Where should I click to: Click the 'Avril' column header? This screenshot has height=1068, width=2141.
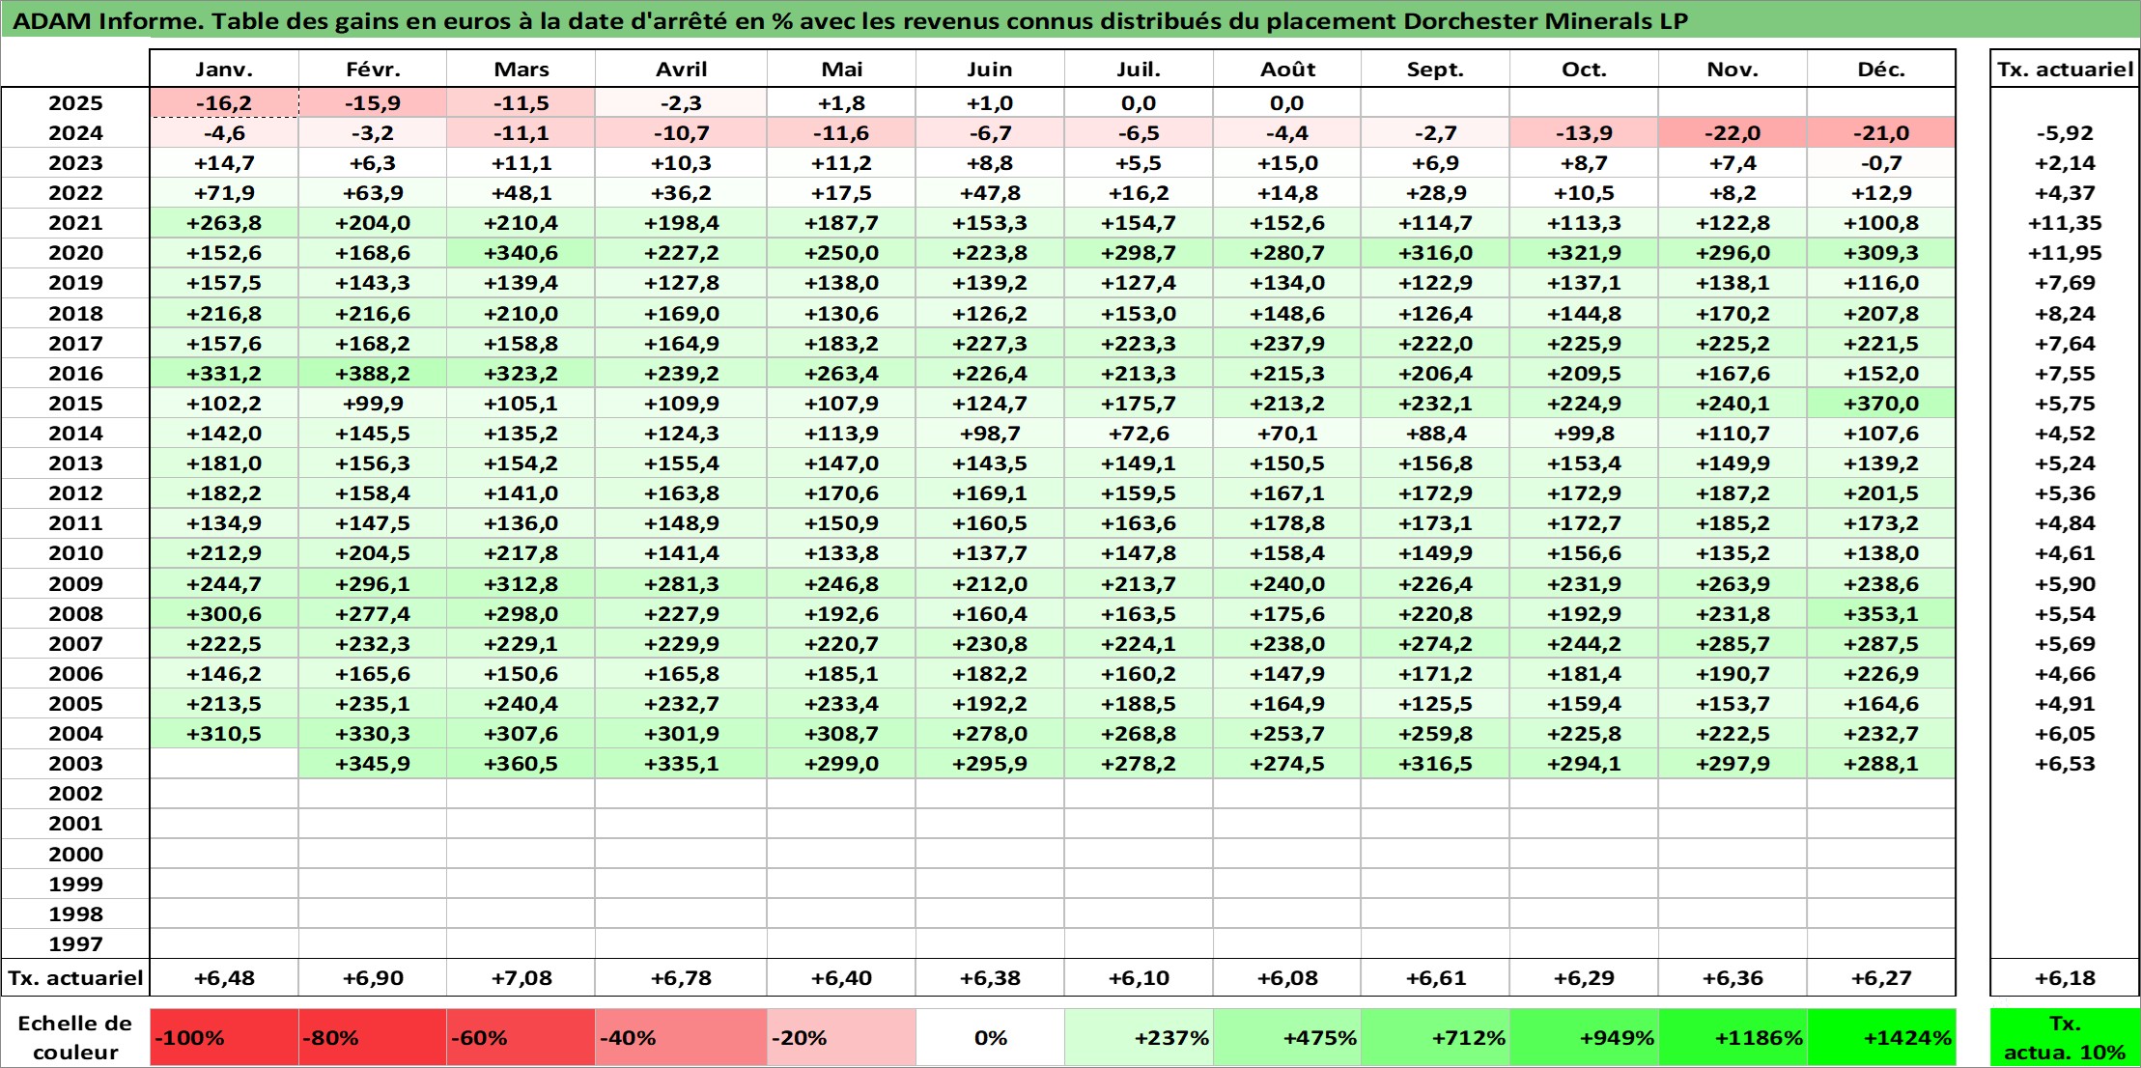tap(681, 69)
